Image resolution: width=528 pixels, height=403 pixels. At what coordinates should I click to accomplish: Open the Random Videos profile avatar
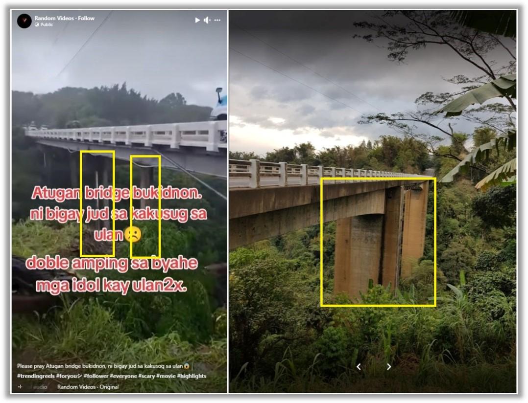click(24, 21)
